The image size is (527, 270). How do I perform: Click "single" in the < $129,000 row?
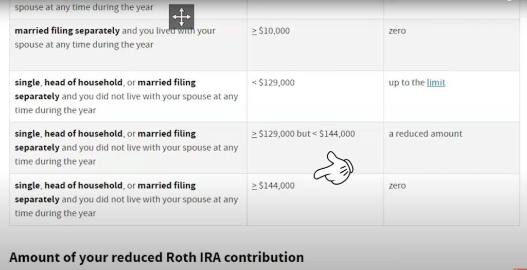[28, 83]
